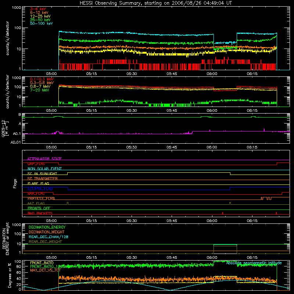Screen dimensions: 294x294
Task: Click the 0.3-0.8 MeV legend entry
Action: (42, 83)
